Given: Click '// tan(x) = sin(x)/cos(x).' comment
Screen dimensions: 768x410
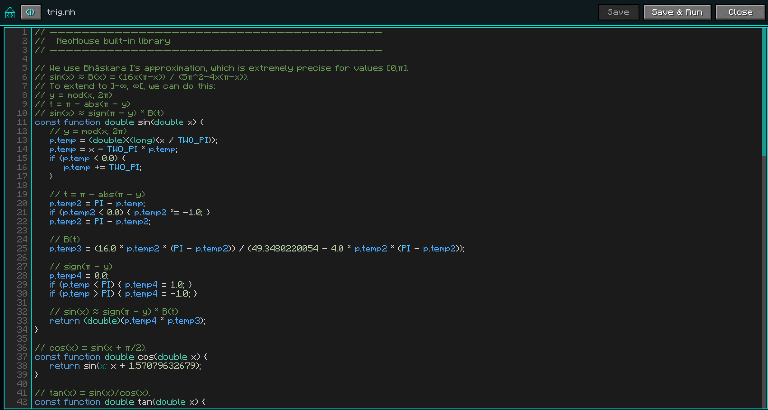Looking at the screenshot, I should tap(93, 393).
